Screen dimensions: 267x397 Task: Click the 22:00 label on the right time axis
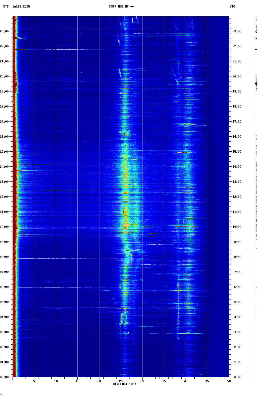(237, 46)
